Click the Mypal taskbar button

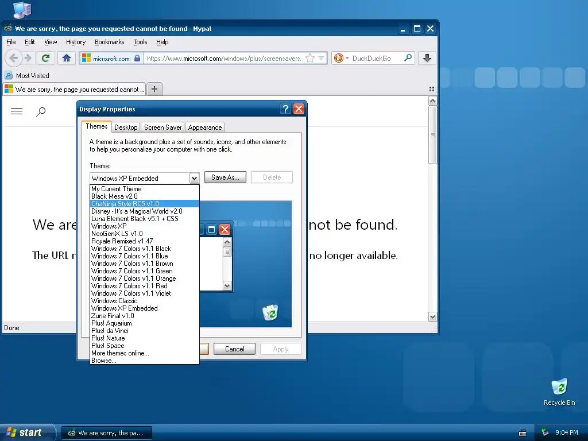point(106,433)
